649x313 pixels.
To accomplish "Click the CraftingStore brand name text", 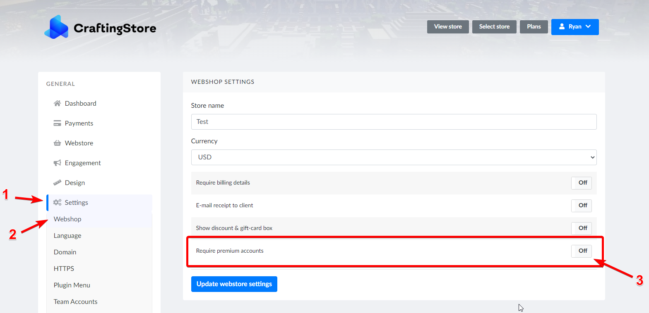I will click(x=115, y=28).
